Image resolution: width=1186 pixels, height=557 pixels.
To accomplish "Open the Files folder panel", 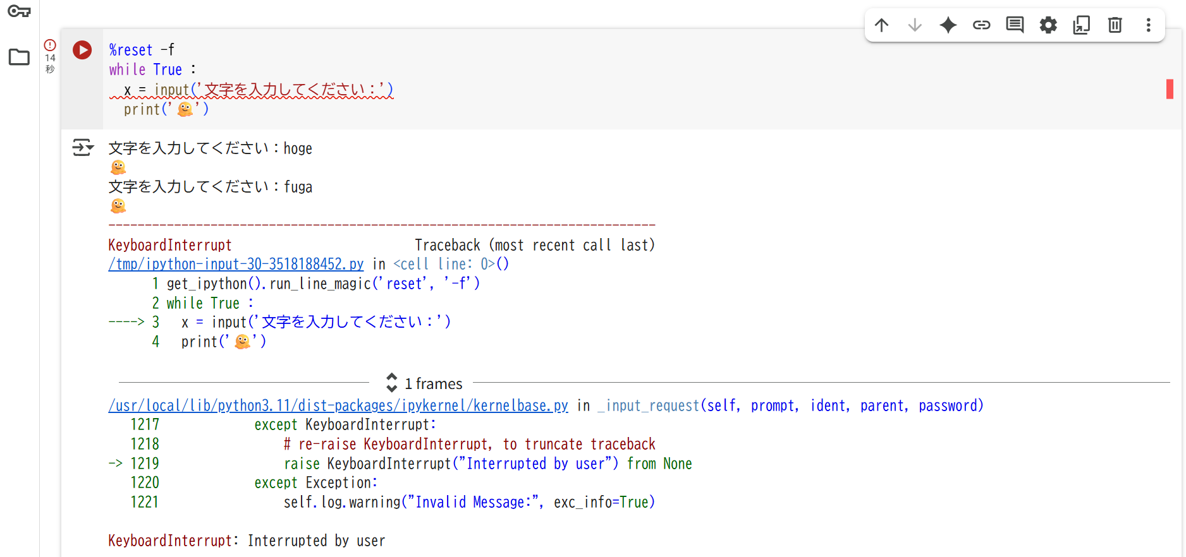I will [x=19, y=57].
